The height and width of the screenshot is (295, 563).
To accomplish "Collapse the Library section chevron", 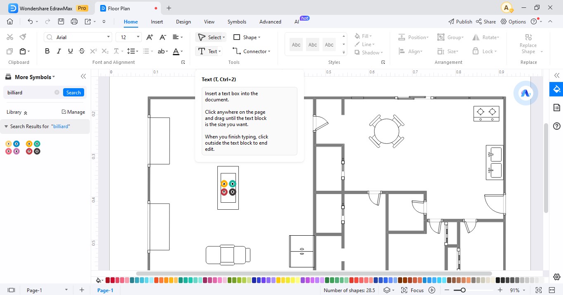I will tap(25, 112).
